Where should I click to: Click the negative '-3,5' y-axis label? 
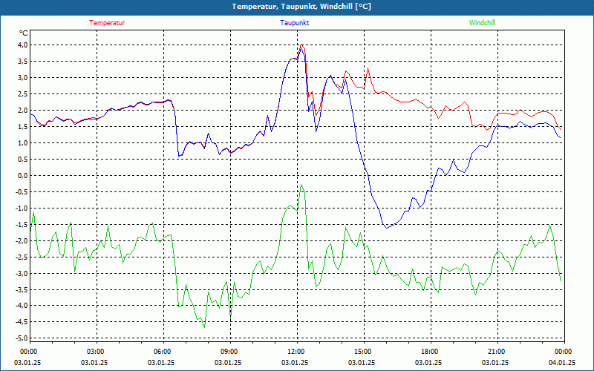coord(22,289)
